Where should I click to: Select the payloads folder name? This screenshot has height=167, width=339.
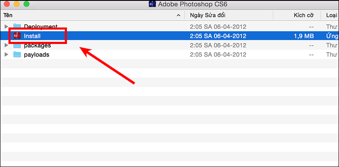click(x=36, y=55)
